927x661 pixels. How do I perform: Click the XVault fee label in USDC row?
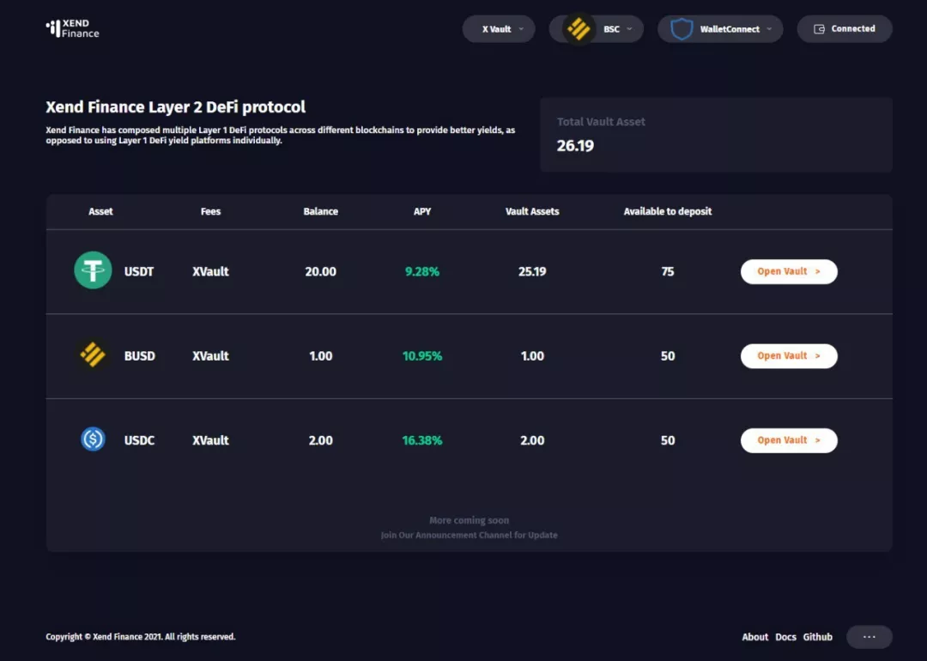210,440
